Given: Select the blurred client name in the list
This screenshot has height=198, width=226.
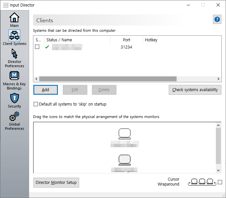Looking at the screenshot, I should tap(67, 47).
